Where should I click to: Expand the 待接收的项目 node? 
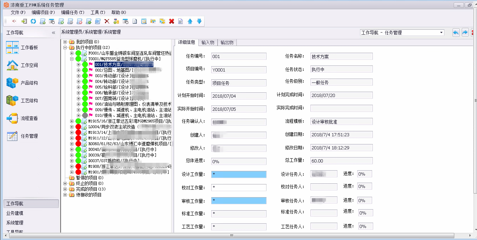(x=65, y=195)
